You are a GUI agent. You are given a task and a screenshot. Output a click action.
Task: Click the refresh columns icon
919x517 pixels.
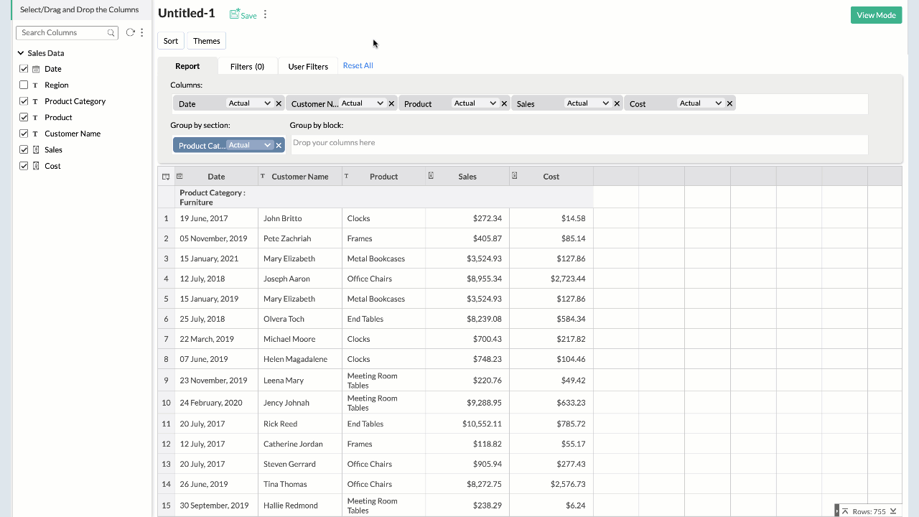click(131, 32)
